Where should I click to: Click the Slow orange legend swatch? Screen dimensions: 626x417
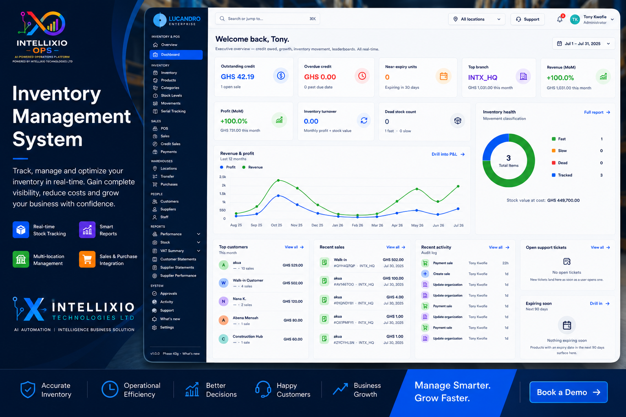point(553,151)
